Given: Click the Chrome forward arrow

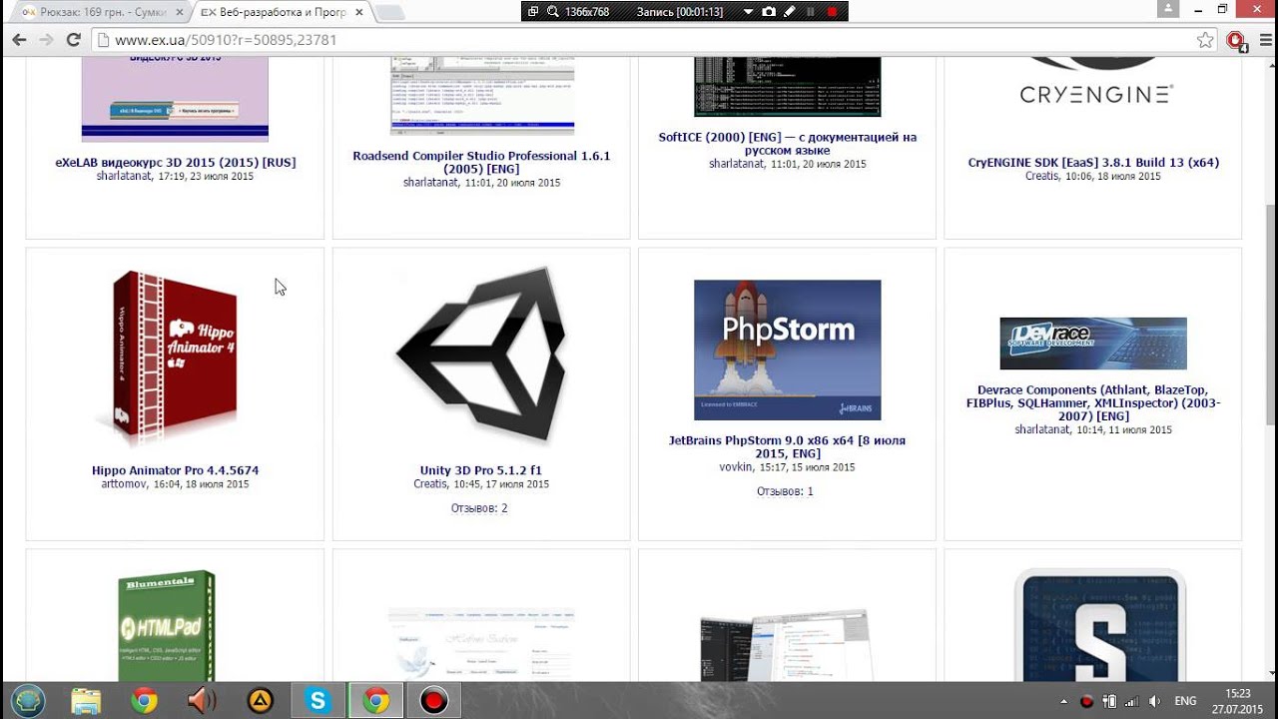Looking at the screenshot, I should pyautogui.click(x=45, y=40).
